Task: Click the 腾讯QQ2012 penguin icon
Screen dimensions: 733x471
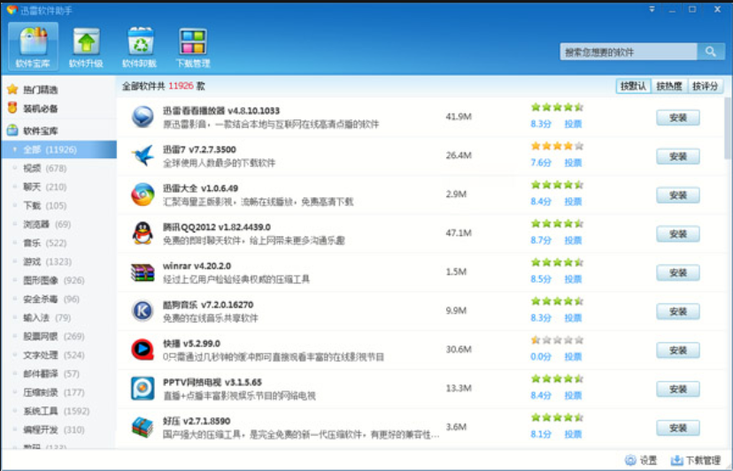Action: click(143, 233)
